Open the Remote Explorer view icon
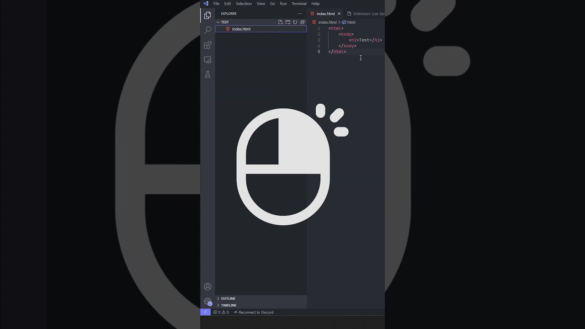Screen dimensions: 585x329 (207, 60)
